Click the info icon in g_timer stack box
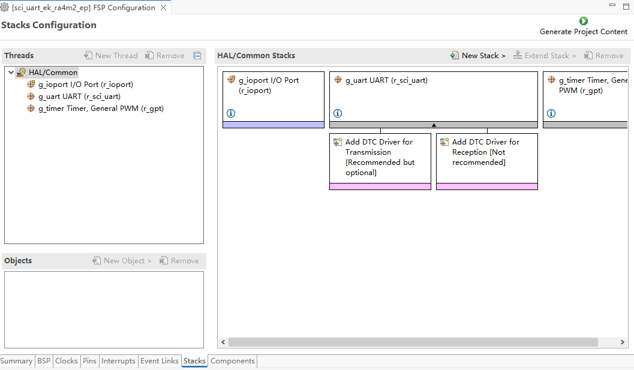The image size is (634, 370). (x=551, y=113)
